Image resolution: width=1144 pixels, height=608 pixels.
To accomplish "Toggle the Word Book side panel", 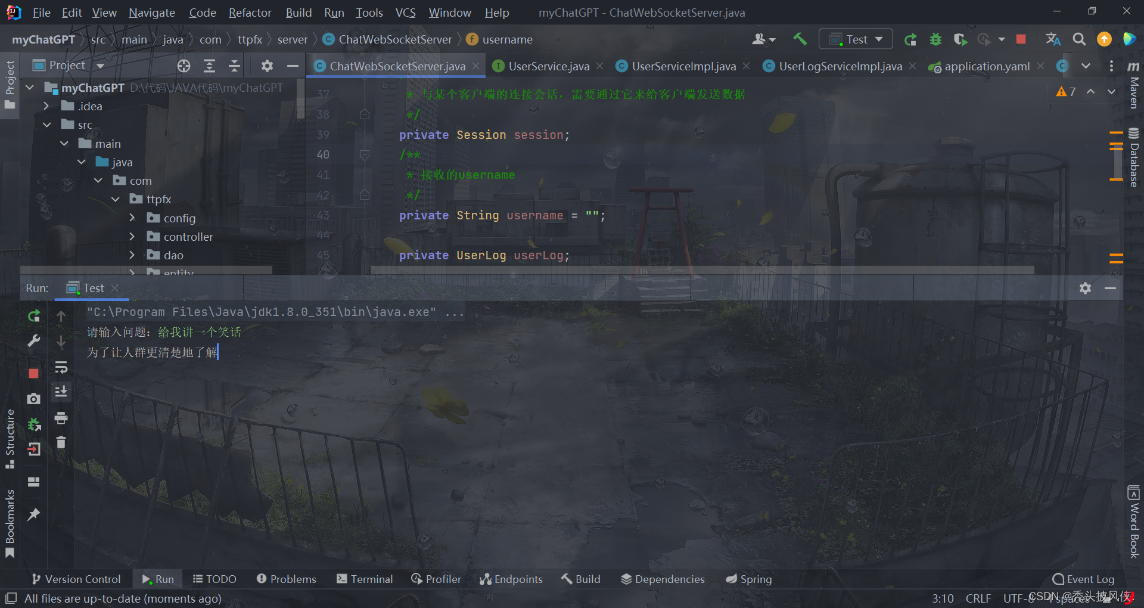I will pyautogui.click(x=1133, y=522).
